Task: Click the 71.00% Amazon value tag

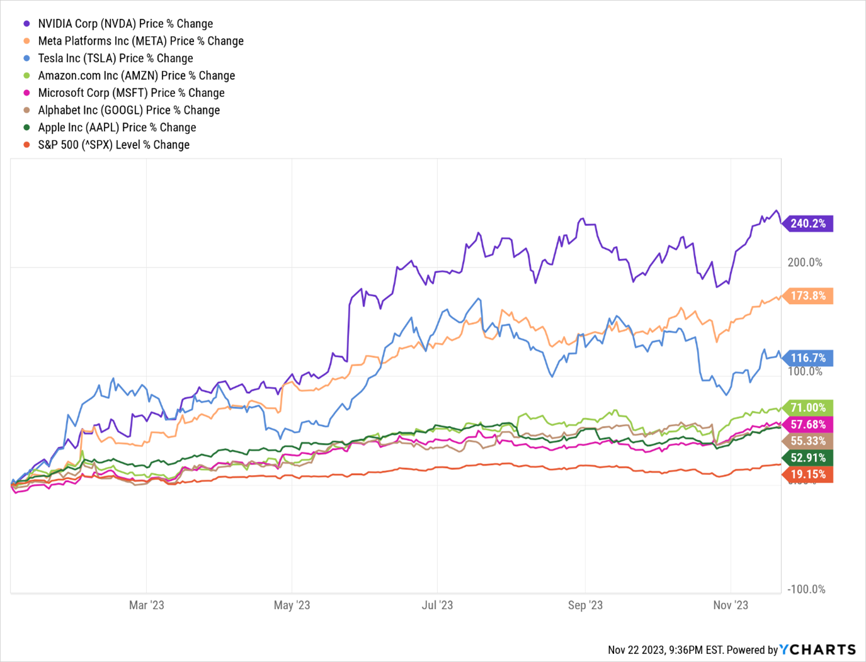Action: (x=808, y=408)
